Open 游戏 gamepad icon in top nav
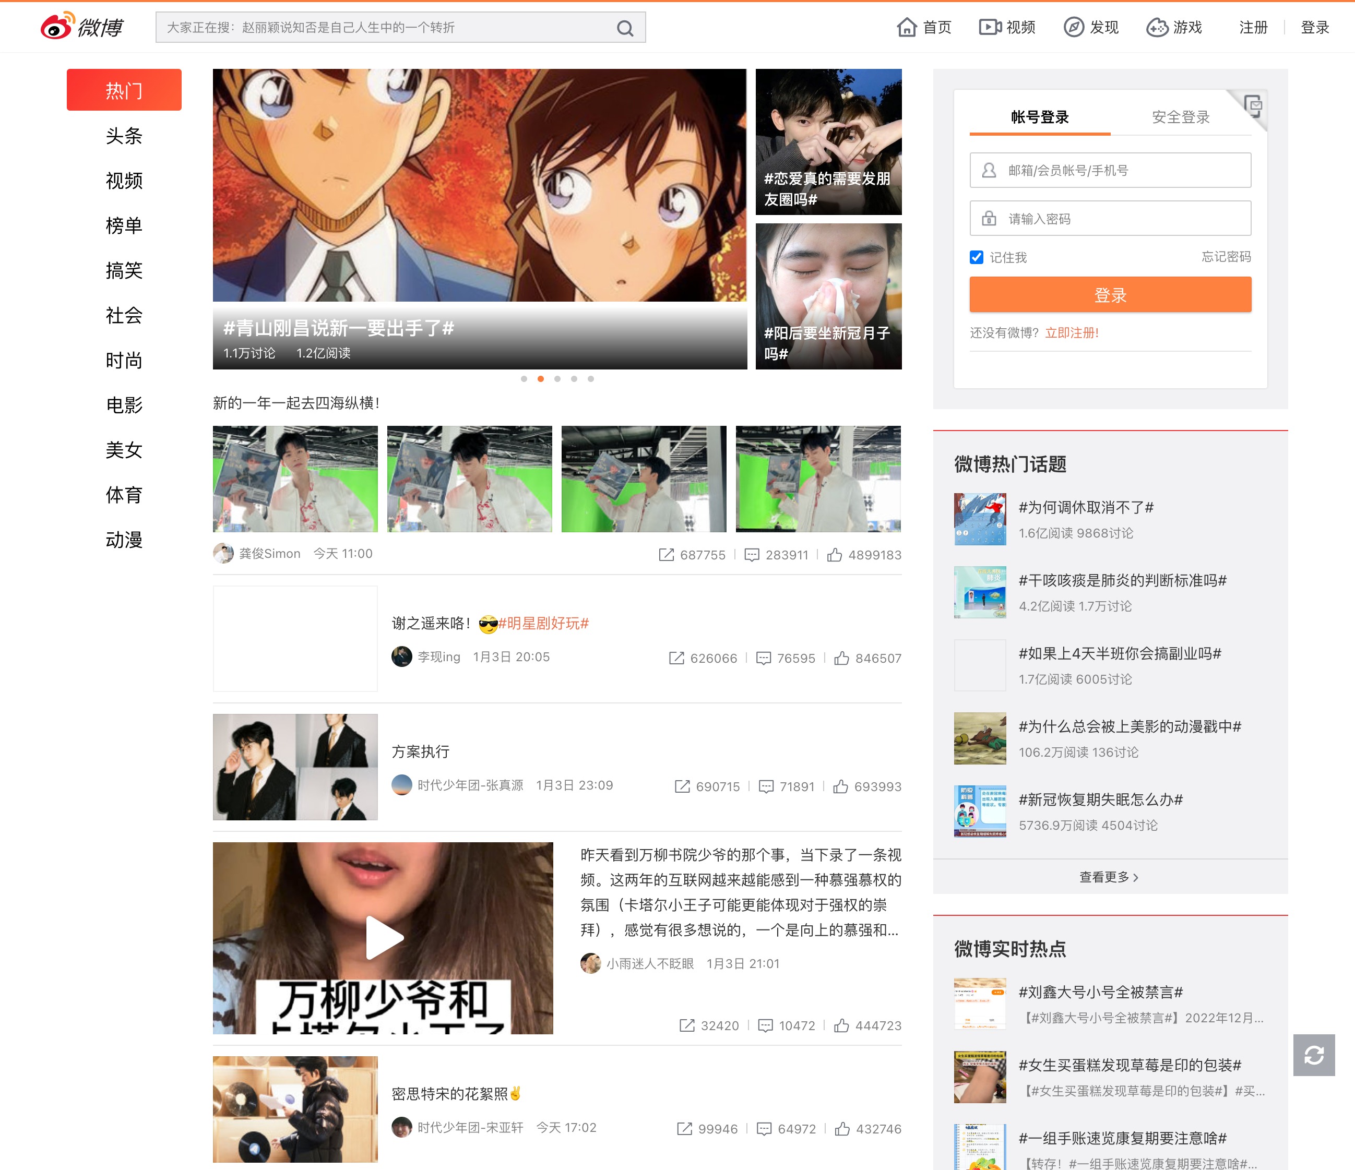 (1157, 28)
